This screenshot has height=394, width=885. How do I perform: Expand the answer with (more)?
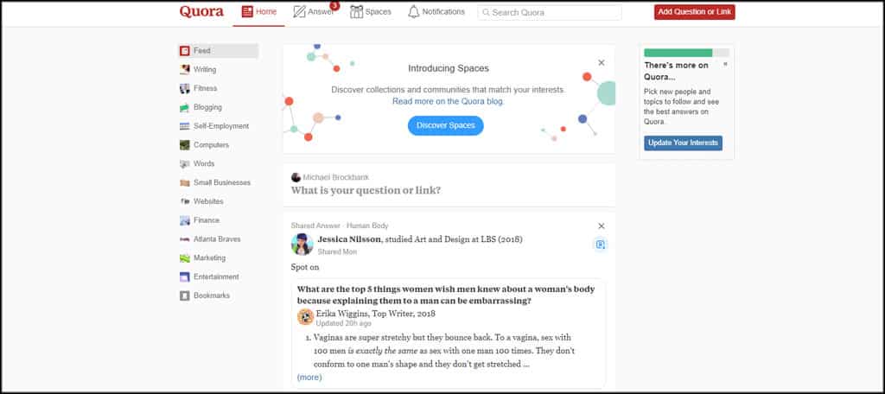(x=309, y=377)
